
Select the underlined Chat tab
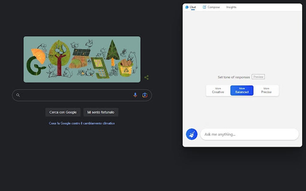pyautogui.click(x=192, y=7)
